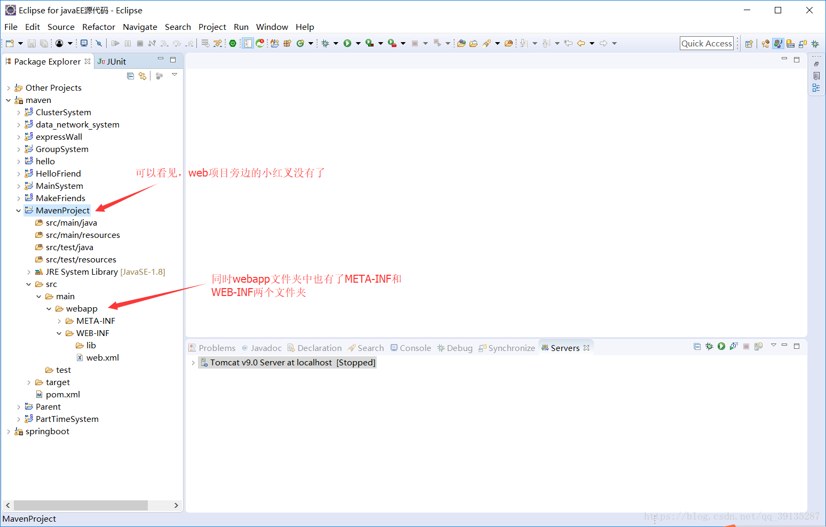Click the Open Task icon

pyautogui.click(x=473, y=43)
